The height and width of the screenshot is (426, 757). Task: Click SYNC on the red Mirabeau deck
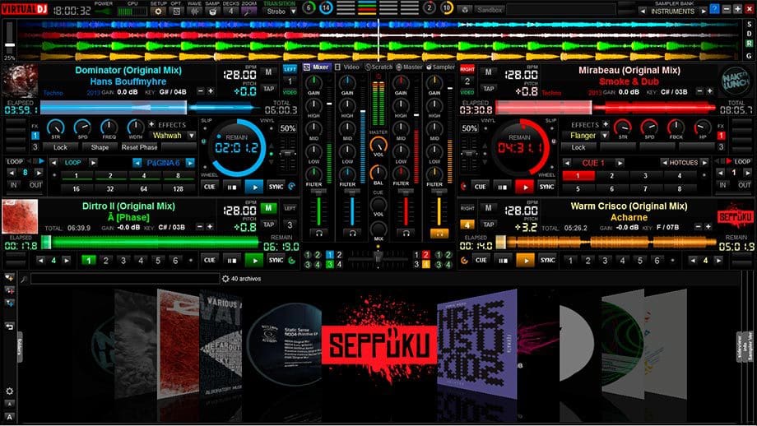[546, 187]
